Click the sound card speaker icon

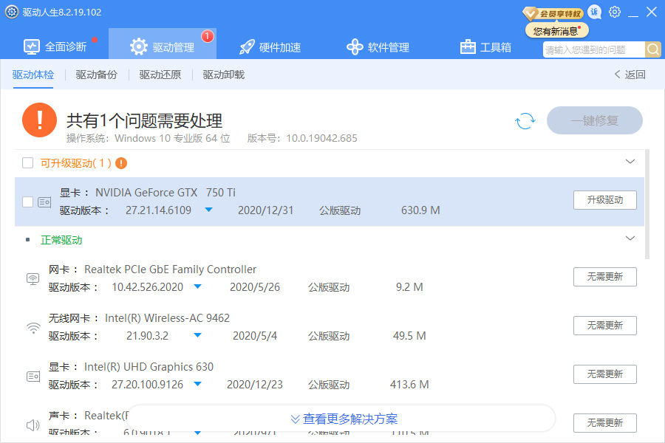[33, 425]
